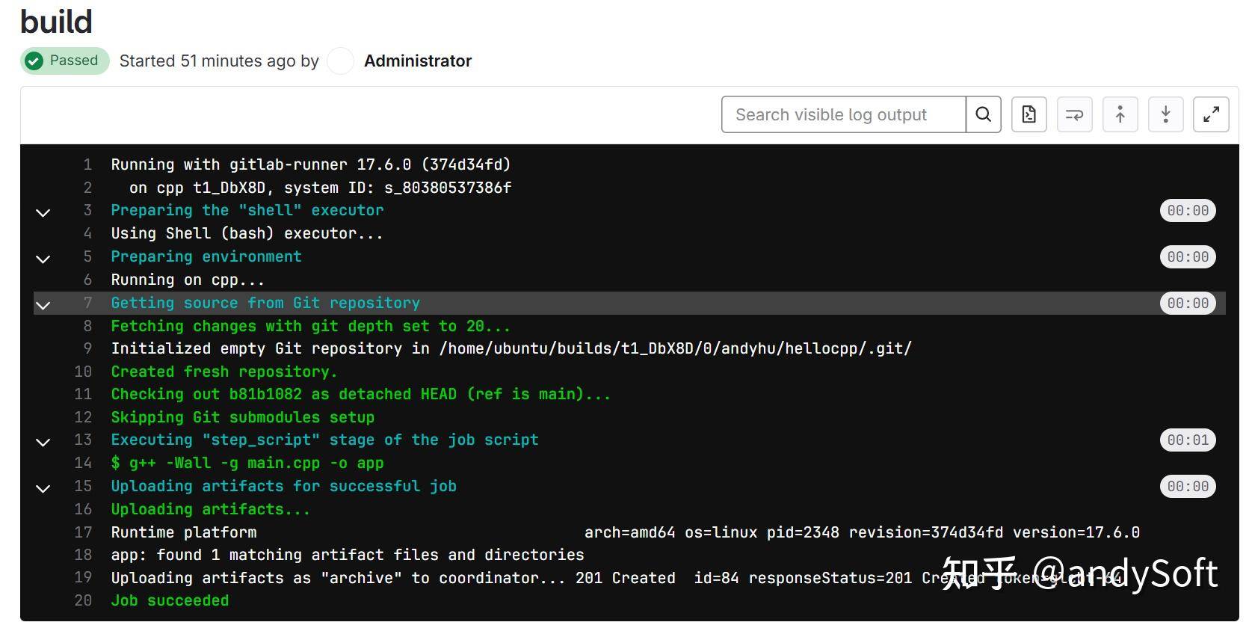Image resolution: width=1252 pixels, height=631 pixels.
Task: Open the Administrator avatar
Action: coord(341,61)
